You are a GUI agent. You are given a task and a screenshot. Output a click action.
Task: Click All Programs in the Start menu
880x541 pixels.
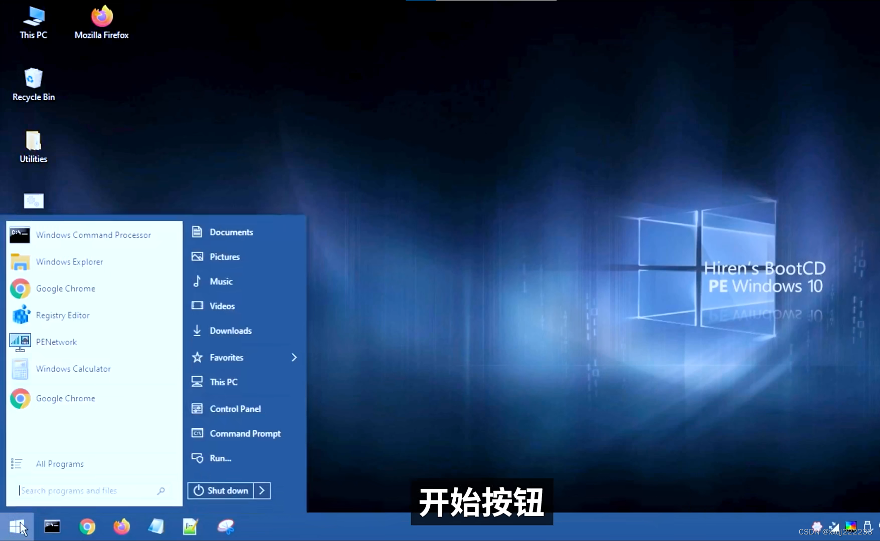59,463
